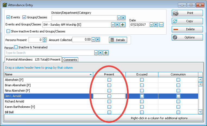Screen dimensions: 207x126
Task: Select the Potential Attendees tab
Action: [x=33, y=60]
